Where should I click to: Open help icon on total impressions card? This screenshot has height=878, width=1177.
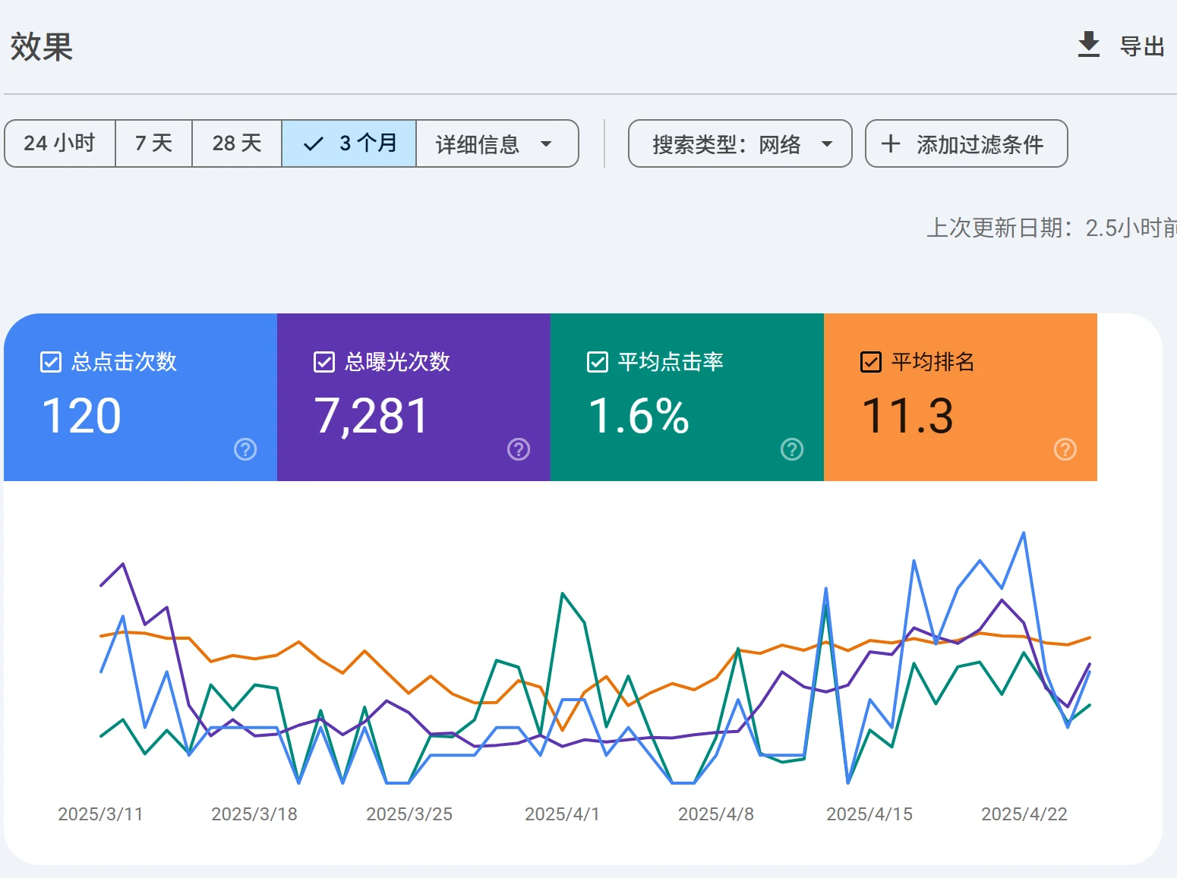(x=519, y=449)
